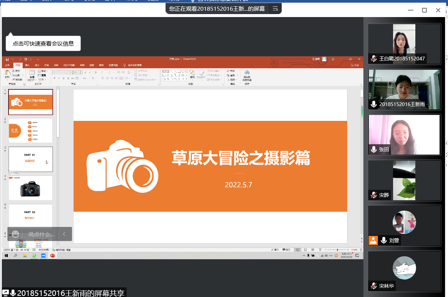448x297 pixels.
Task: Click the large camera graphic on slide
Action: tap(122, 166)
